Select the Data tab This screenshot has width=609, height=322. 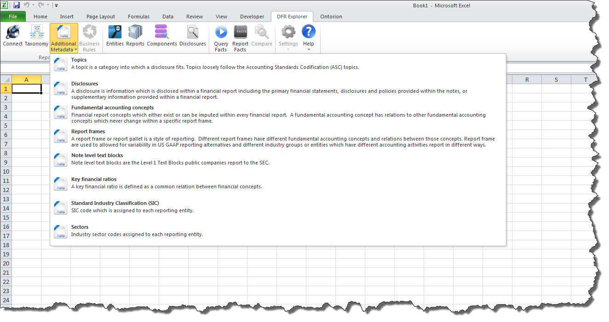pyautogui.click(x=168, y=17)
